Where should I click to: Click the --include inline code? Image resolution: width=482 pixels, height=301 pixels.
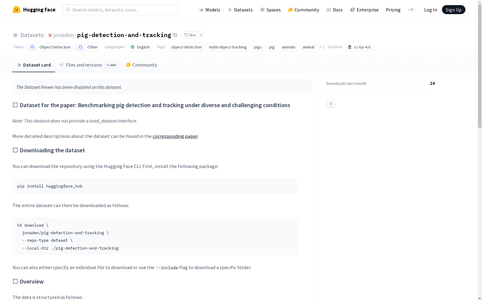click(167, 268)
